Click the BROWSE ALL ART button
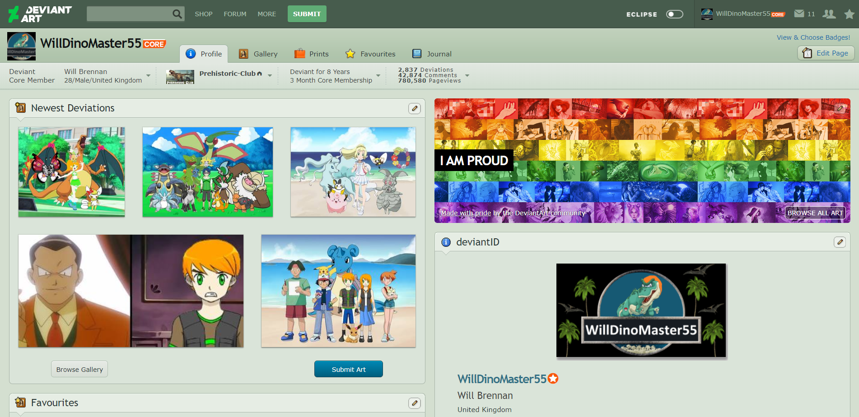The height and width of the screenshot is (417, 859). (815, 213)
